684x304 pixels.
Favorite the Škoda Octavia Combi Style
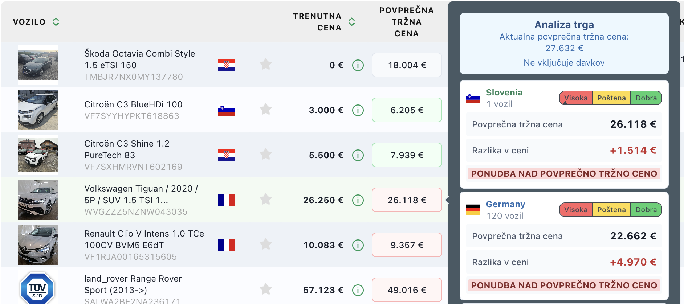(266, 65)
